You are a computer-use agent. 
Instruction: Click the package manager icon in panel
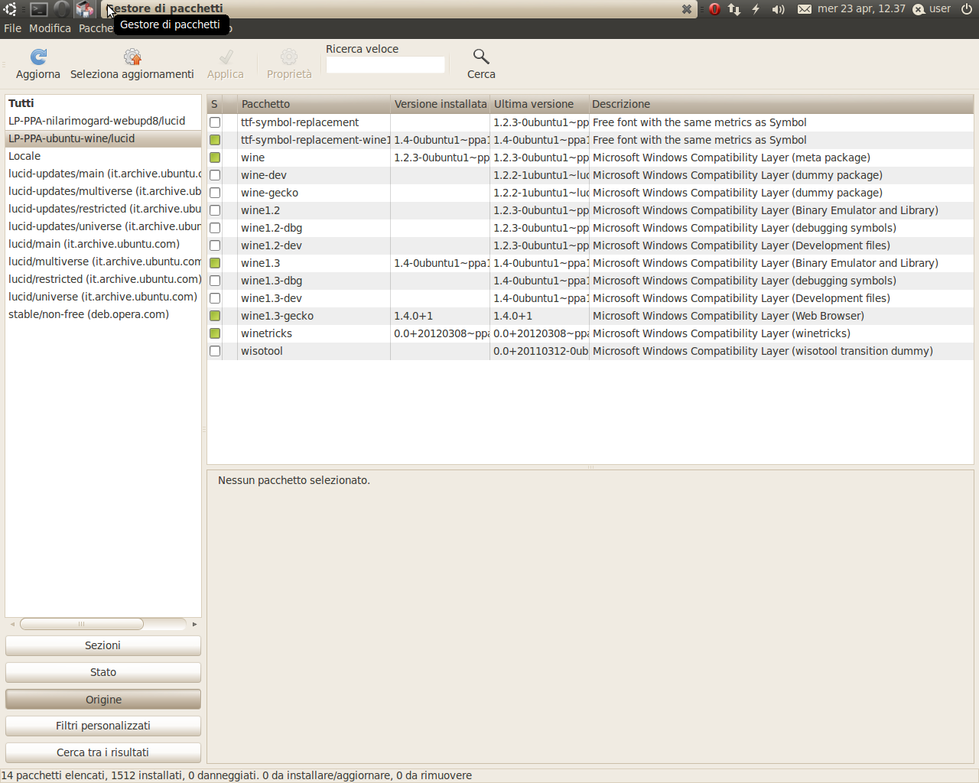point(85,9)
